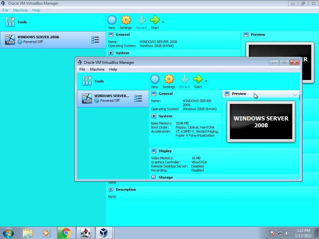Select Tools item in background window sidebar
319x239 pixels.
[53, 22]
